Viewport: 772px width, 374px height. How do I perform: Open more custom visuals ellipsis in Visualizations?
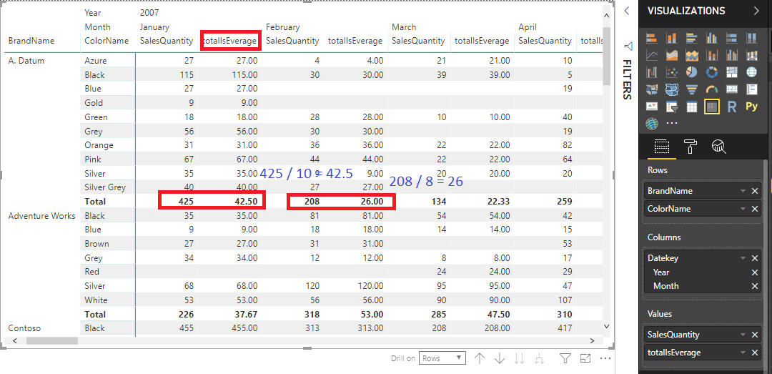pyautogui.click(x=672, y=123)
